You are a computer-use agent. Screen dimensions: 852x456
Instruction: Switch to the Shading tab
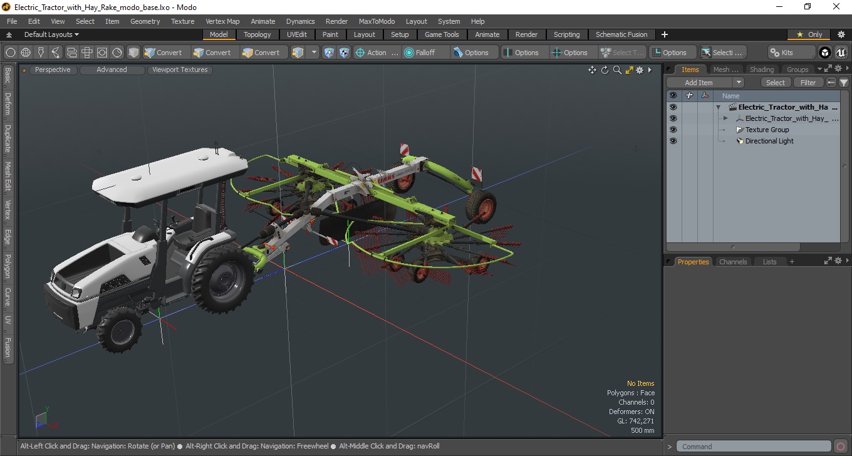pyautogui.click(x=761, y=70)
